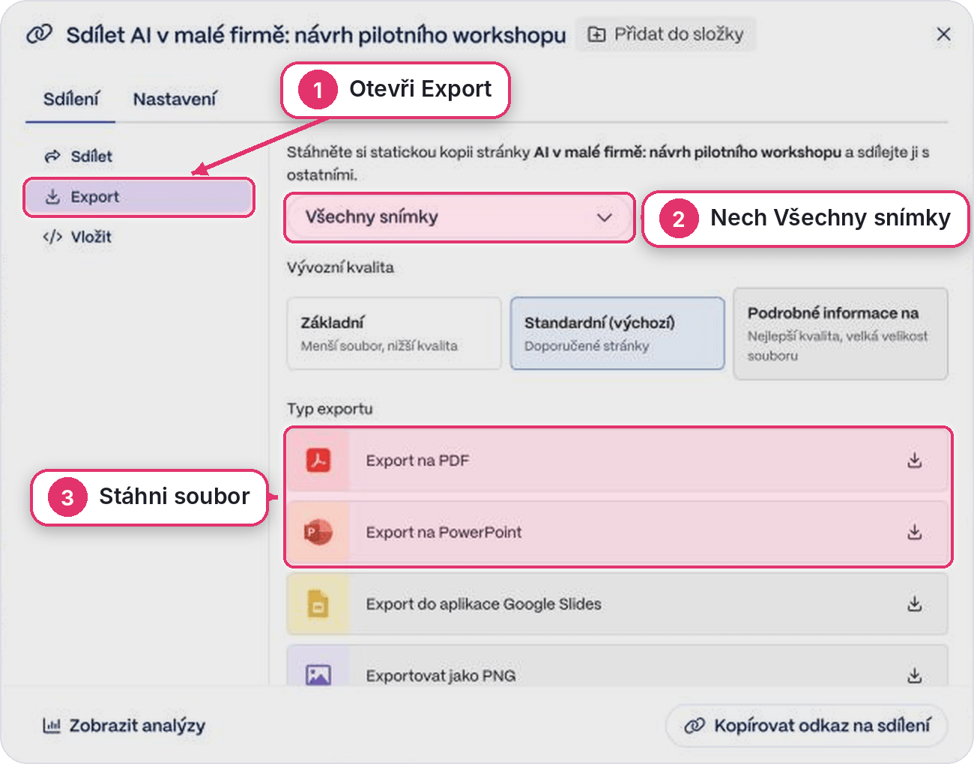The width and height of the screenshot is (974, 764).
Task: Click the yellow Google Slides icon
Action: [x=318, y=604]
